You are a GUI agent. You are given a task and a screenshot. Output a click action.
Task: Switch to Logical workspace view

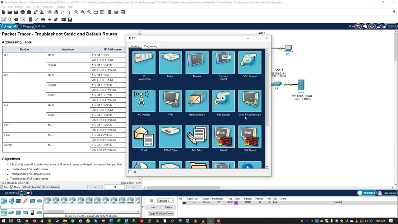9,26
